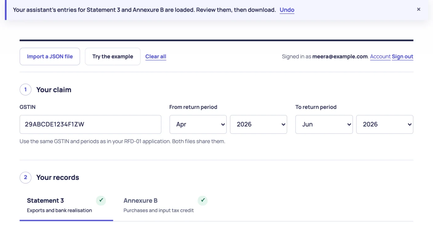
Task: Click the signed-in email meera@example.com
Action: 340,56
